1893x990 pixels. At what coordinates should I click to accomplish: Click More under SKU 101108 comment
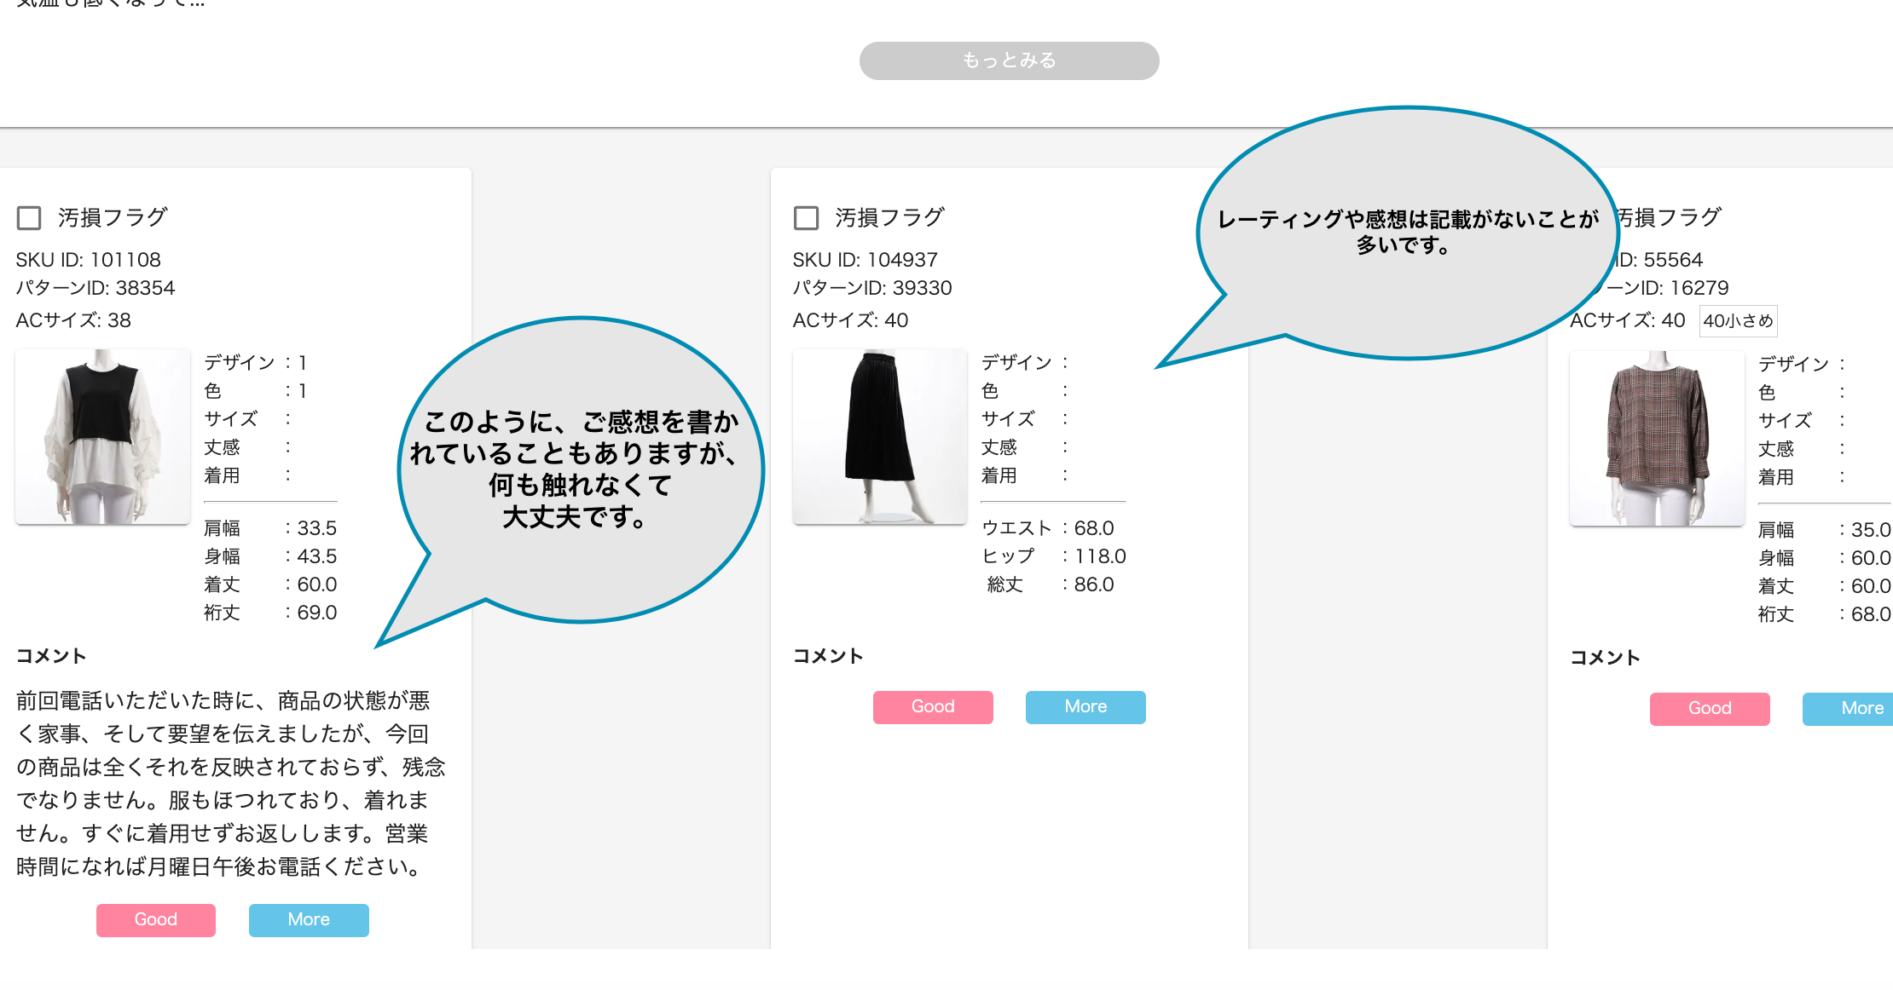pyautogui.click(x=309, y=920)
